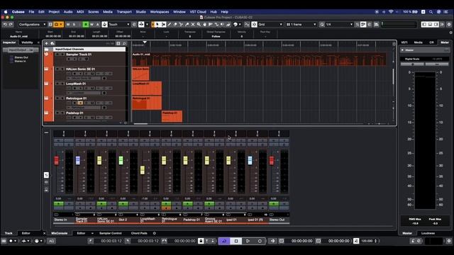Select the Comp hand tool

coord(204,25)
